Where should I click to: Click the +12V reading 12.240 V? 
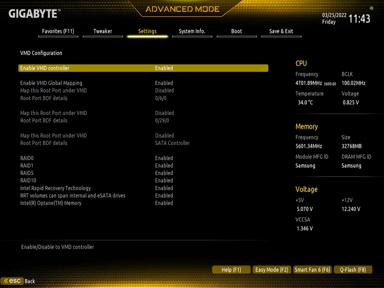[x=351, y=209]
